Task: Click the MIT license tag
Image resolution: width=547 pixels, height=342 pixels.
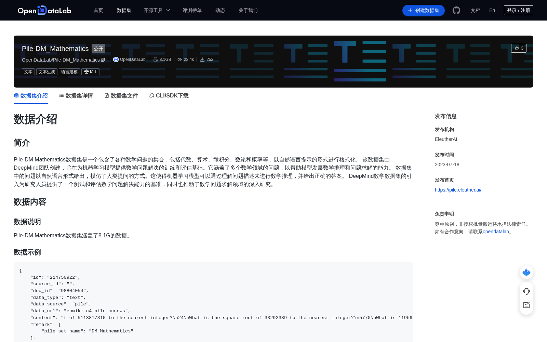Action: point(90,72)
